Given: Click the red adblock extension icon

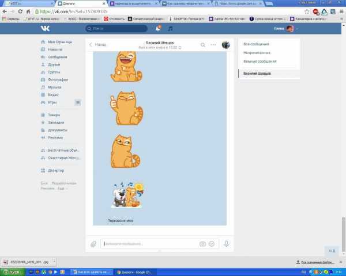Looking at the screenshot, I should tap(316, 12).
